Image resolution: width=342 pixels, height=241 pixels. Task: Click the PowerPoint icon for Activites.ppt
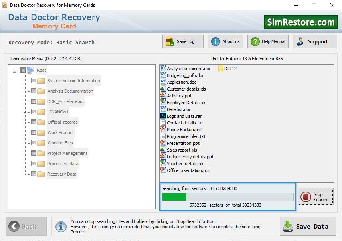point(163,95)
